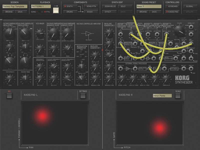Click BROWSE under Sound Preset
Viewport: 200px width, 150px height.
click(x=143, y=12)
